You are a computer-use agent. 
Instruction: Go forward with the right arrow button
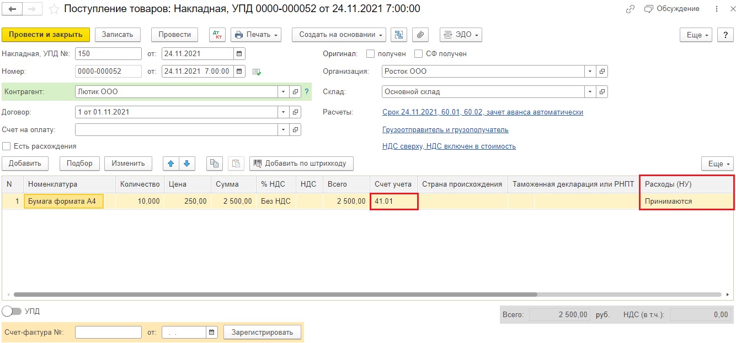pos(31,9)
